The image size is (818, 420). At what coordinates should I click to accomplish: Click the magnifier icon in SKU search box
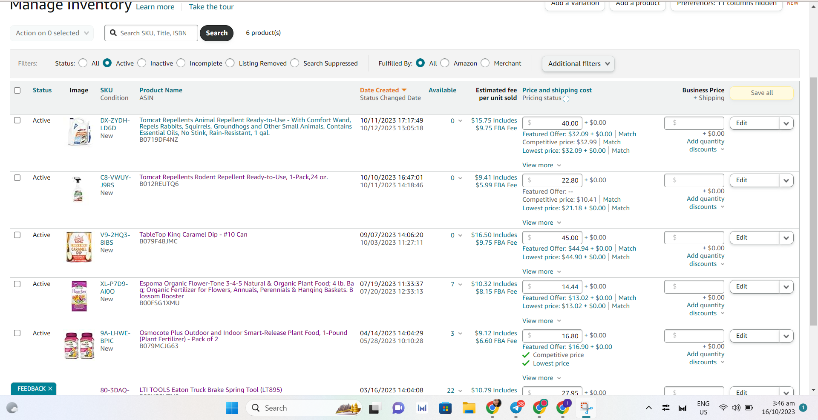113,33
